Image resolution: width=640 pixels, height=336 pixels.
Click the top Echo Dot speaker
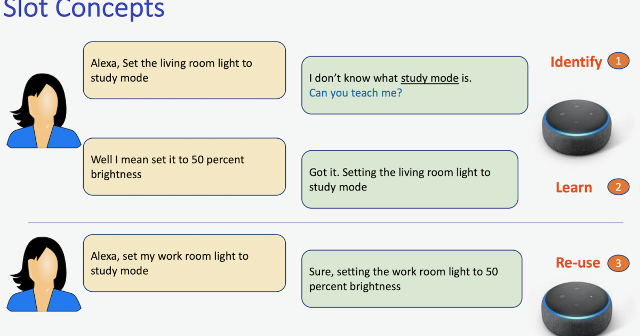tap(576, 128)
